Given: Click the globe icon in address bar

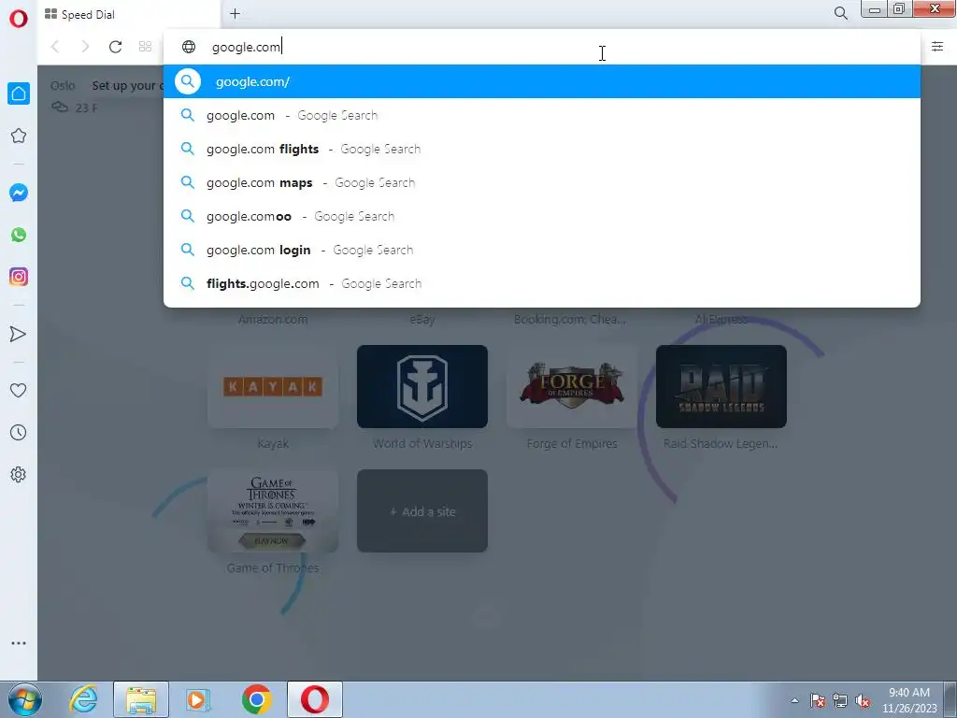Looking at the screenshot, I should tap(189, 47).
